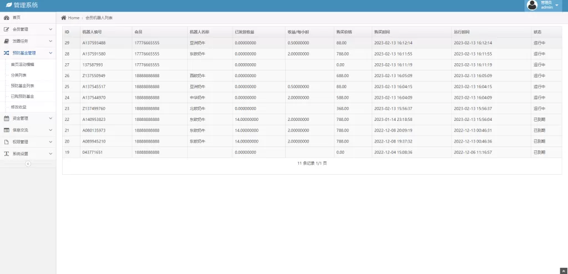Click the file icon beside 权限管理
Image resolution: width=568 pixels, height=274 pixels.
pos(6,141)
